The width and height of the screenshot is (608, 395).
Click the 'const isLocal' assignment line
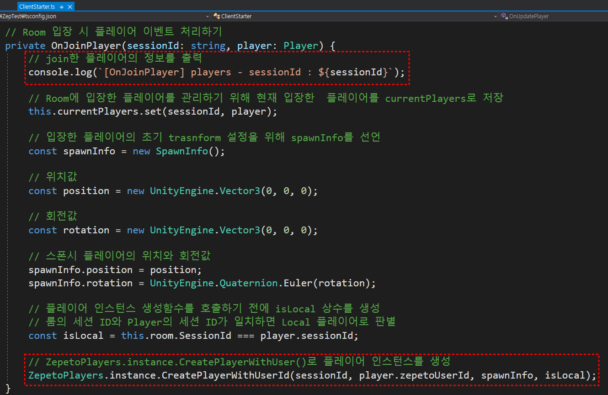tap(193, 336)
